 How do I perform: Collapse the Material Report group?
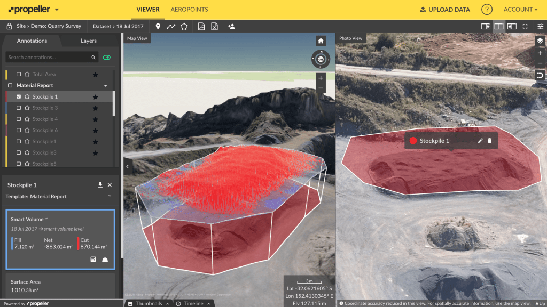coord(105,85)
